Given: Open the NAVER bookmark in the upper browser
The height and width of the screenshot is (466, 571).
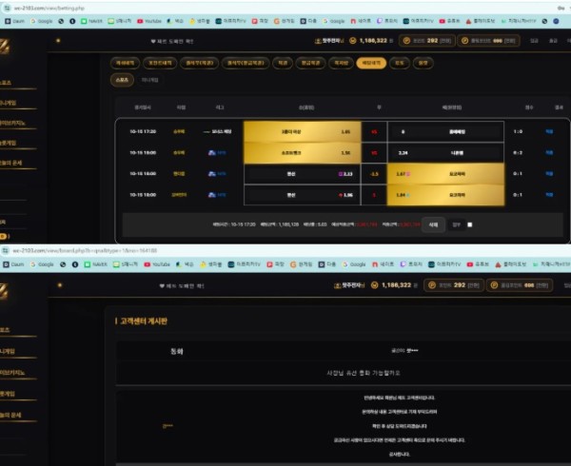Looking at the screenshot, I should tap(91, 21).
